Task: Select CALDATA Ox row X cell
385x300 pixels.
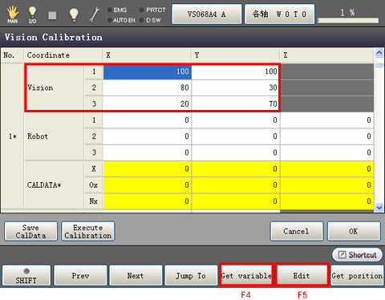Action: tap(148, 185)
